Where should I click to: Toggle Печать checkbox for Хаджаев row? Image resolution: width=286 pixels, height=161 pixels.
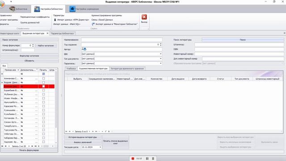(x=43, y=142)
